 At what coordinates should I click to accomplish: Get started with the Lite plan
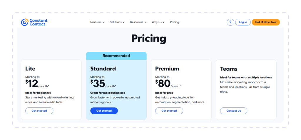coord(39,111)
